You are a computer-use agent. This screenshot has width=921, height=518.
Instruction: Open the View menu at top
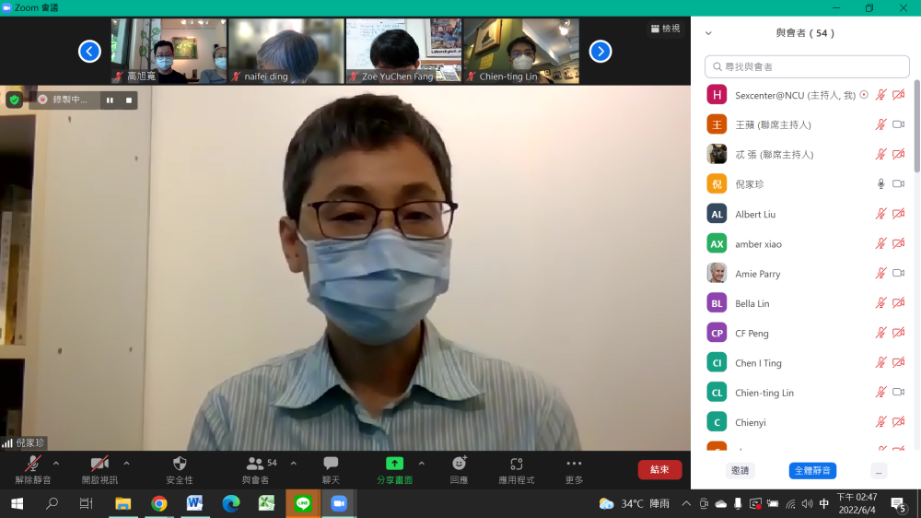(665, 29)
